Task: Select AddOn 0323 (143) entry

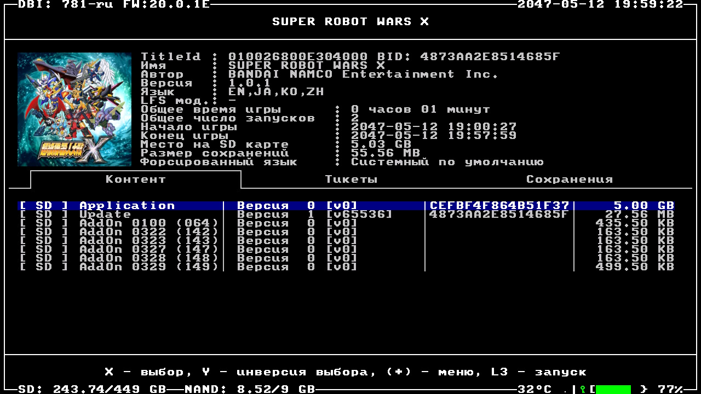Action: [x=148, y=241]
